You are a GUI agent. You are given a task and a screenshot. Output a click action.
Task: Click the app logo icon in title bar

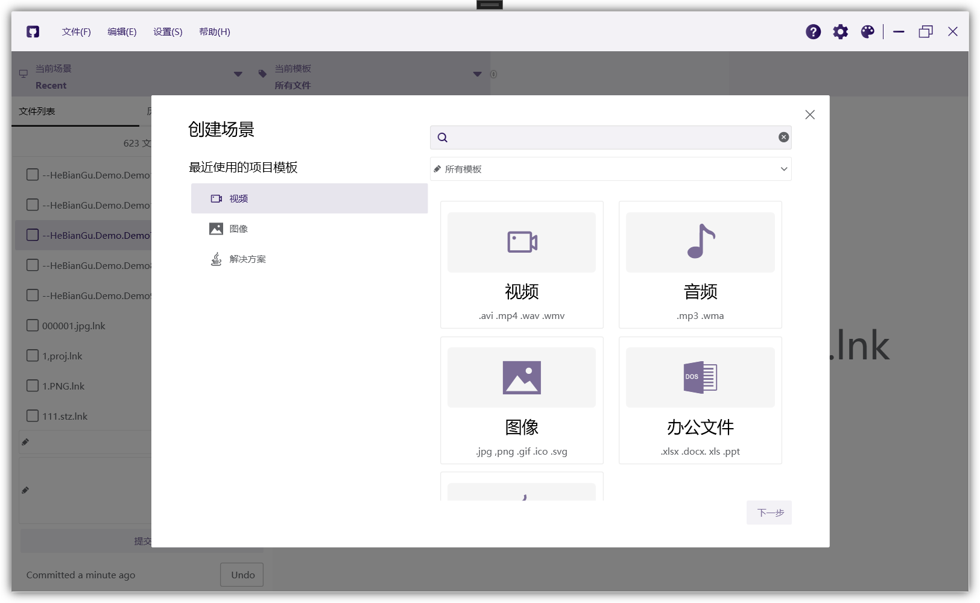33,32
